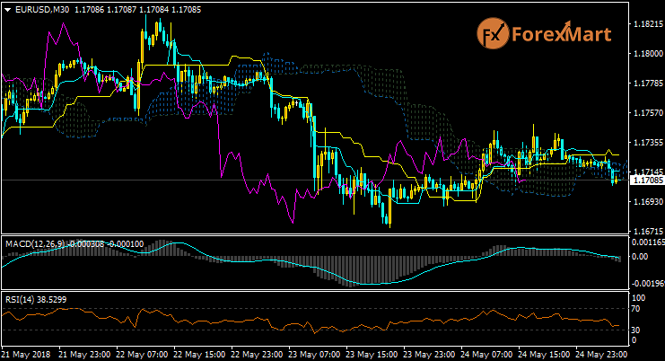Click the MACD 0.00 scale label

click(x=639, y=256)
